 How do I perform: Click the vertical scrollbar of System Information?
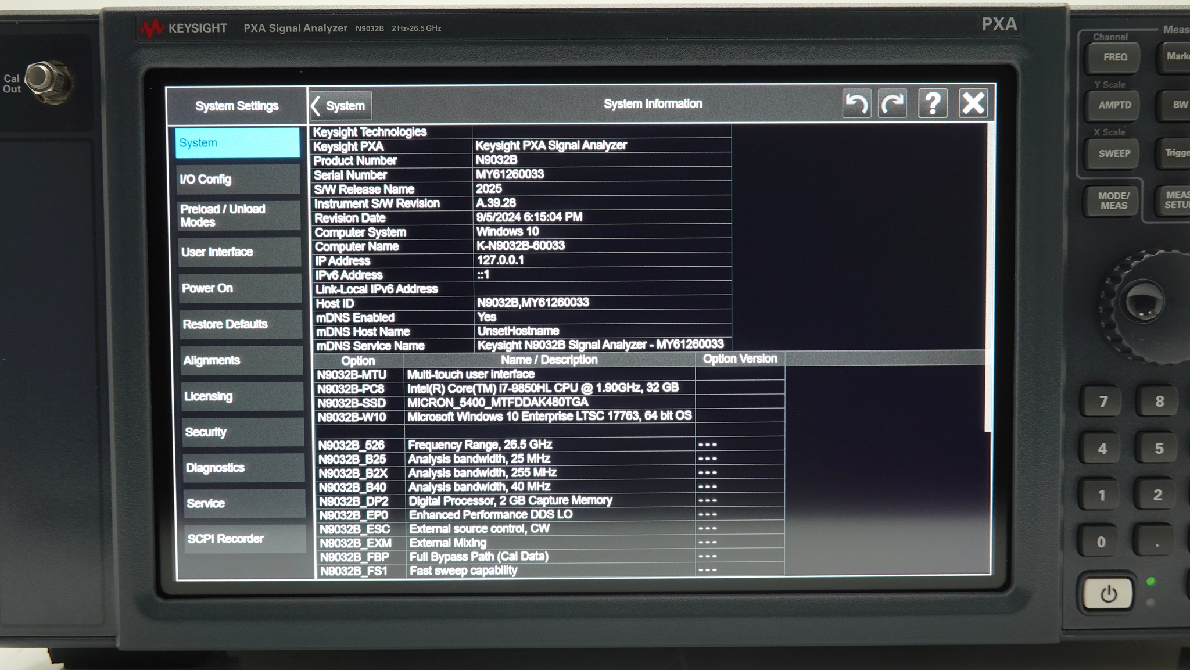pos(988,278)
